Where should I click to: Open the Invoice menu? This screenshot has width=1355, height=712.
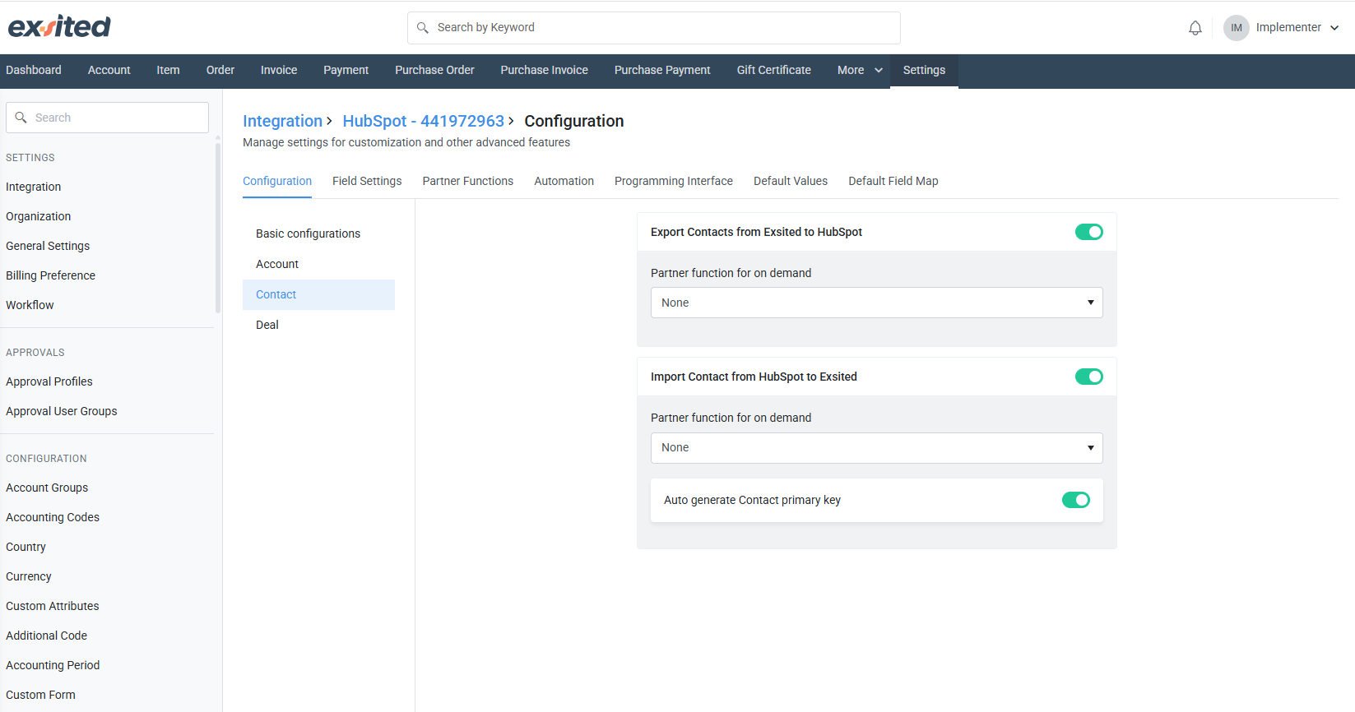pos(279,71)
